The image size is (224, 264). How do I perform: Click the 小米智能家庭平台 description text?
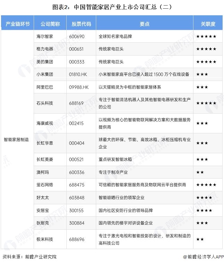pyautogui.click(x=144, y=74)
